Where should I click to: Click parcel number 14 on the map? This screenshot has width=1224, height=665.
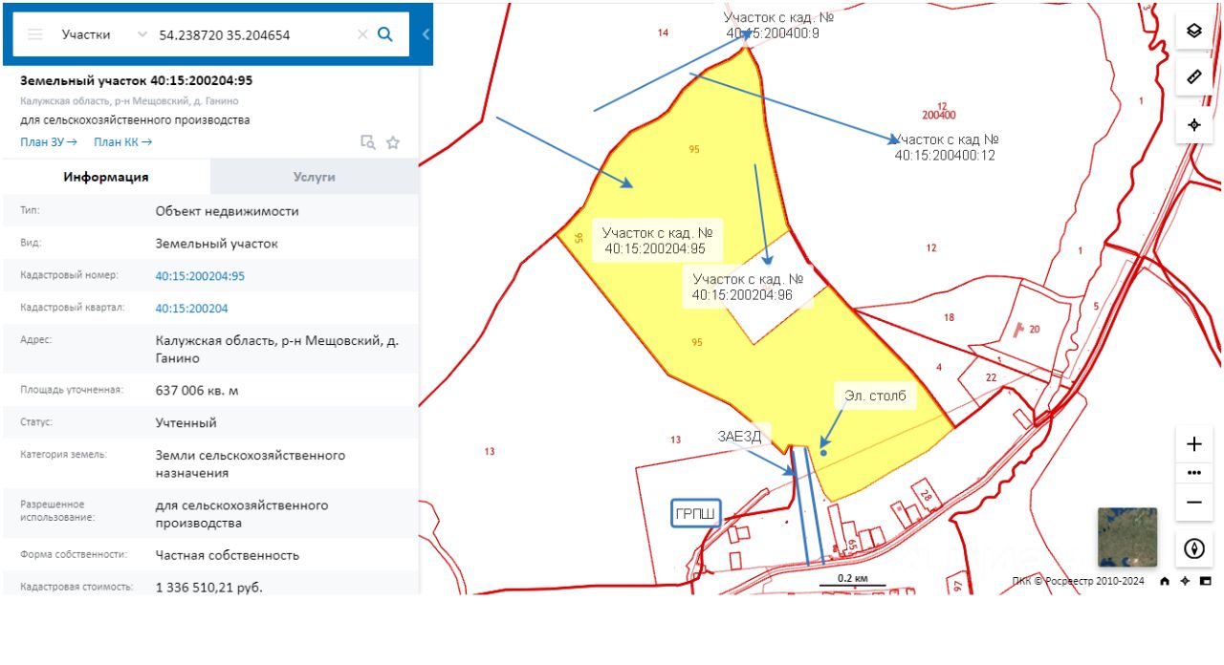(x=663, y=32)
